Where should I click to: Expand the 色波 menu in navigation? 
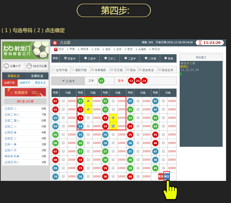[129, 49]
